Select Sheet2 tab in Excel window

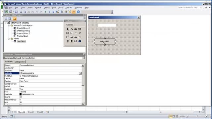31,112
